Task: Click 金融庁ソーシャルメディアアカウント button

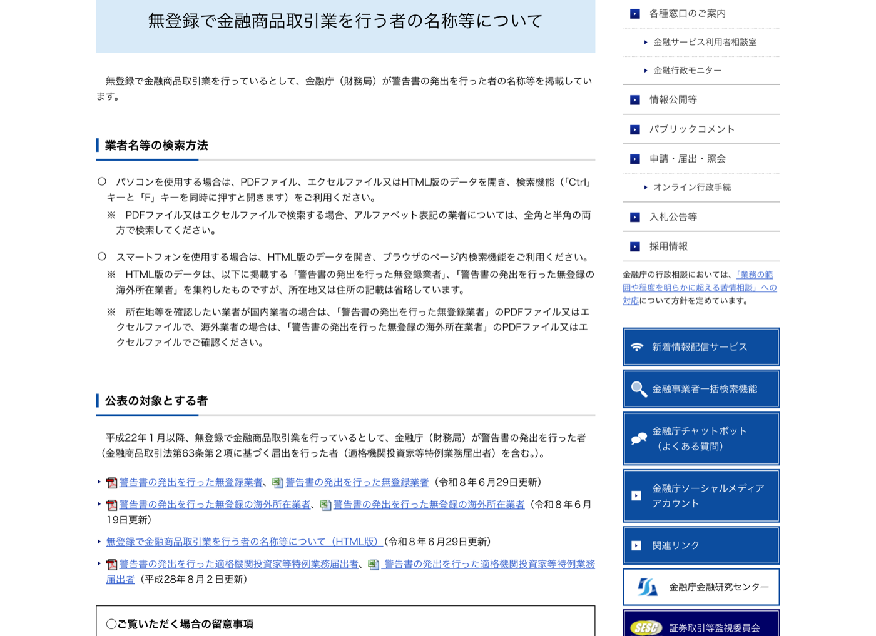Action: click(x=701, y=496)
